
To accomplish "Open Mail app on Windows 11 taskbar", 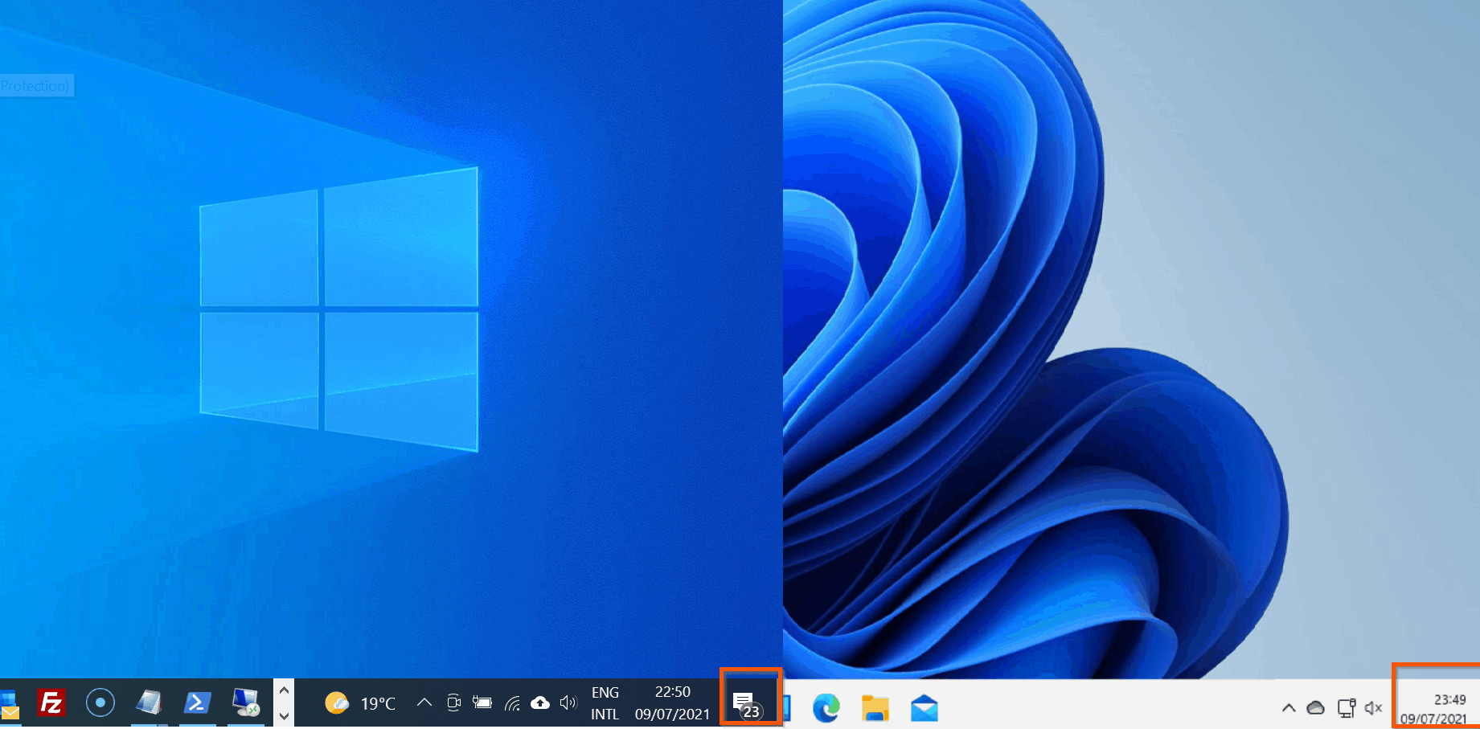I will (x=924, y=708).
